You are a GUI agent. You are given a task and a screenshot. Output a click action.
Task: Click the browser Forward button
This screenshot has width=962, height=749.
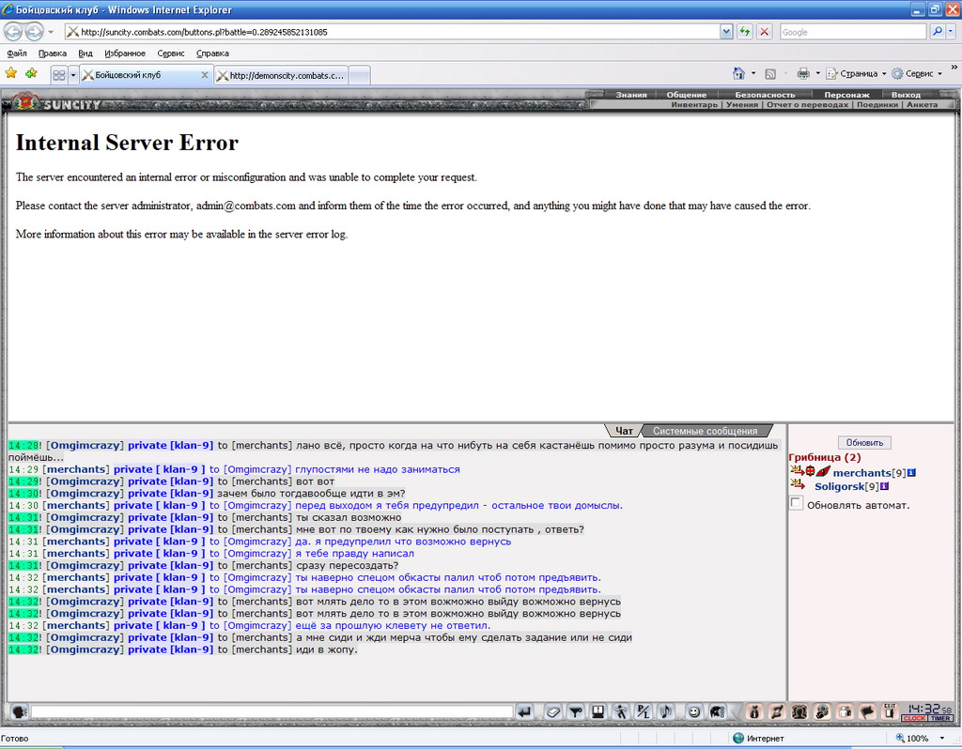(35, 31)
